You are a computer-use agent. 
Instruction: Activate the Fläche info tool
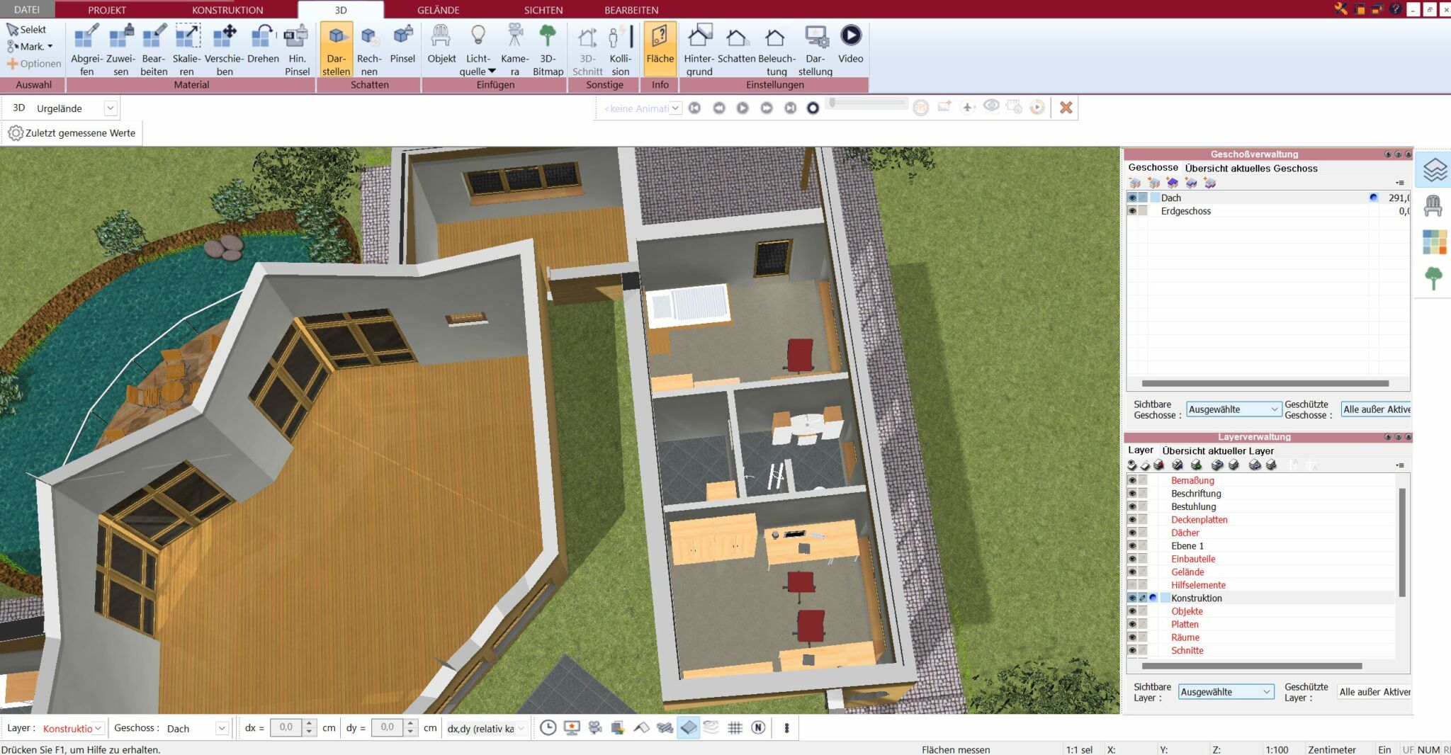[660, 47]
